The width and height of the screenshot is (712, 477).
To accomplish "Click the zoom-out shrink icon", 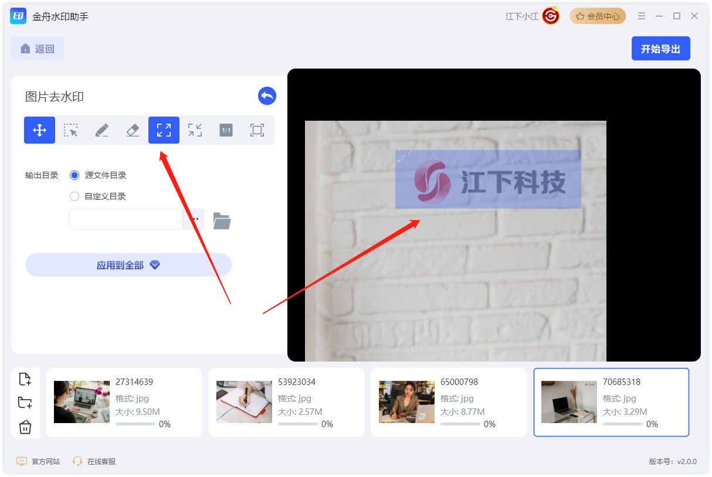I will (x=195, y=130).
